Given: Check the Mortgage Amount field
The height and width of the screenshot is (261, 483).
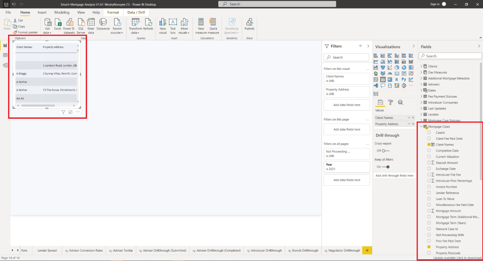Looking at the screenshot, I should click(x=429, y=211).
